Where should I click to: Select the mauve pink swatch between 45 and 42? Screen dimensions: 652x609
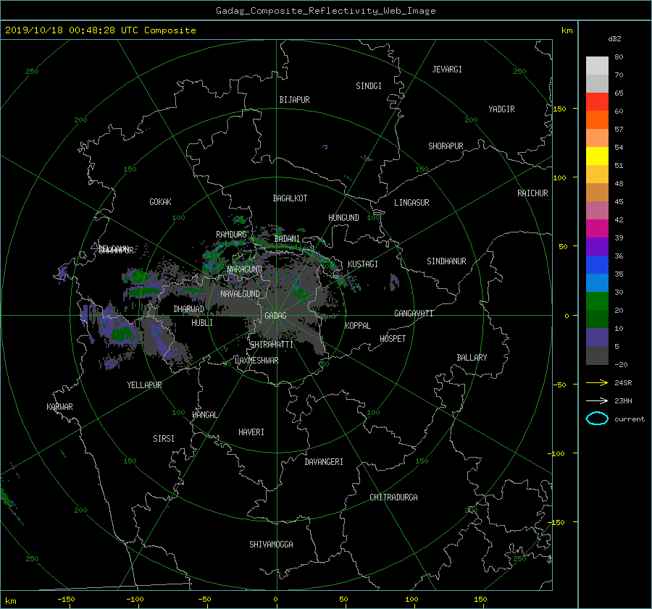tap(597, 210)
